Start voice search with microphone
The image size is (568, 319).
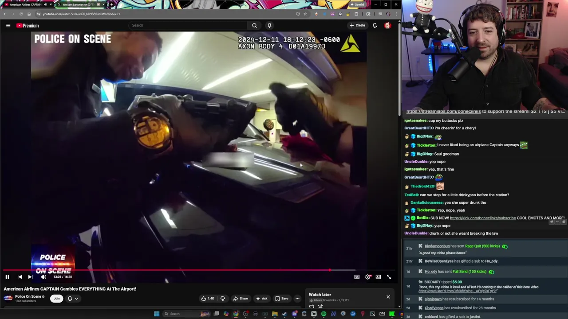tap(269, 25)
